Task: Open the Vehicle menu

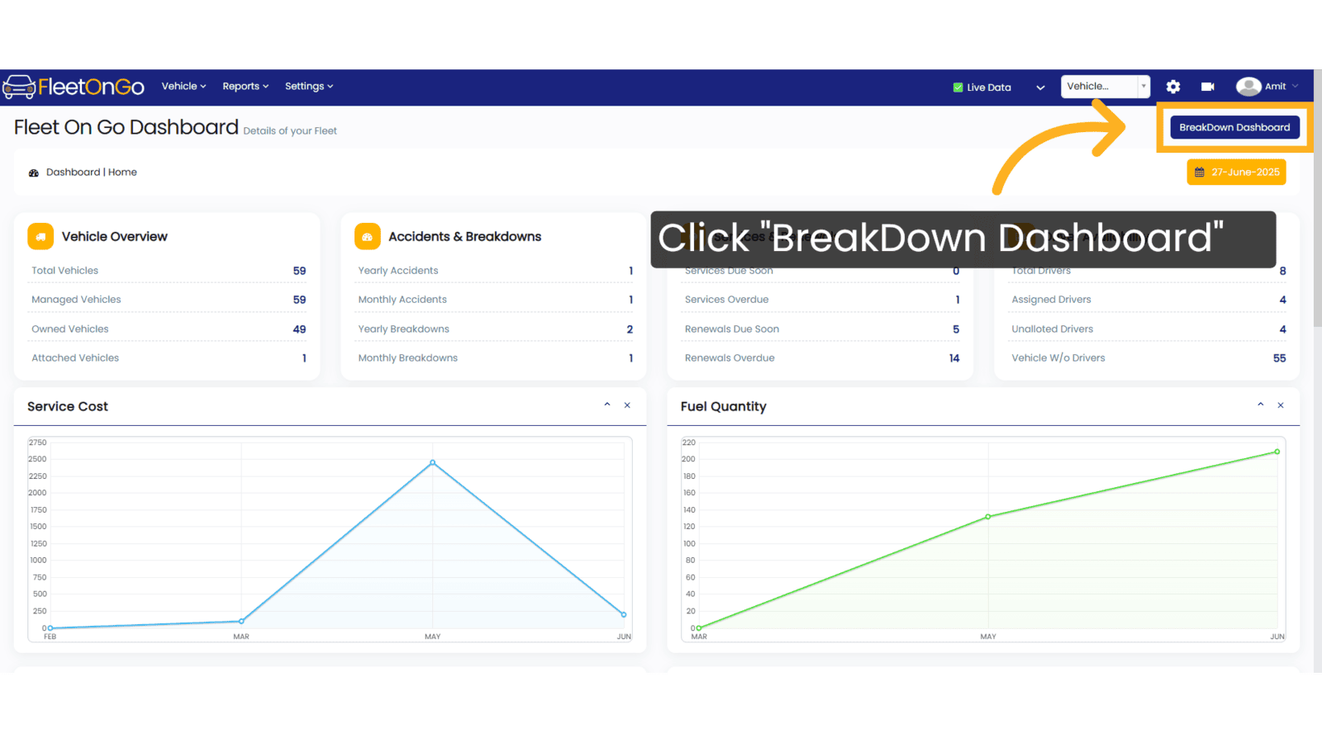Action: point(183,86)
